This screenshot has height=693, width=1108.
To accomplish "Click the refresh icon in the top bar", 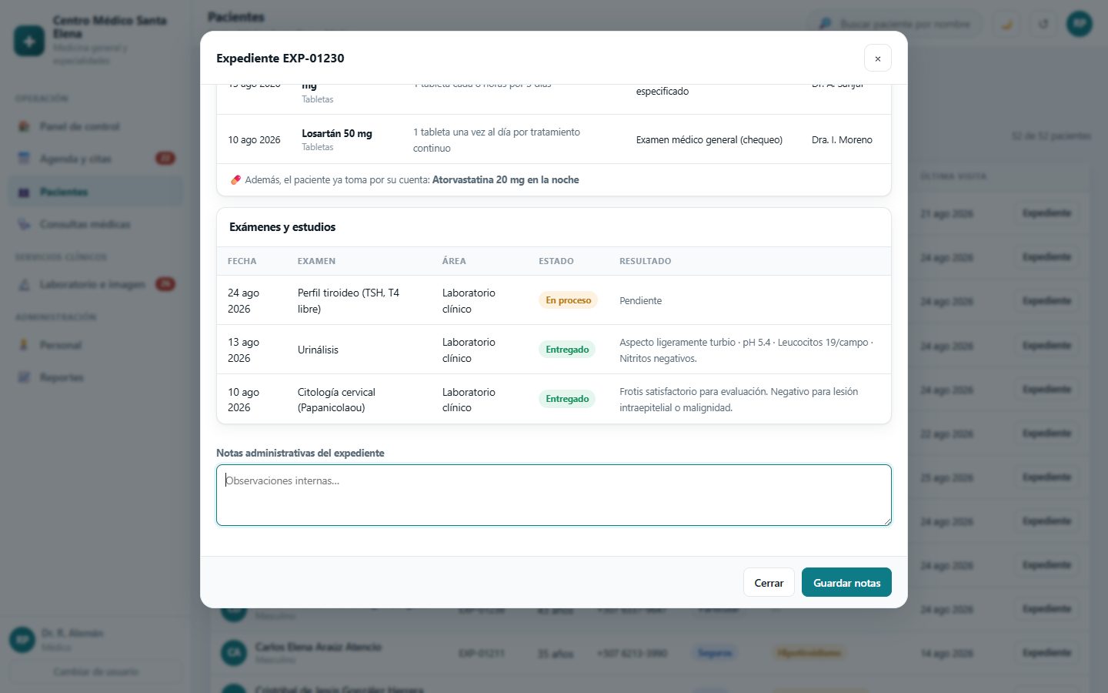I will pos(1043,24).
